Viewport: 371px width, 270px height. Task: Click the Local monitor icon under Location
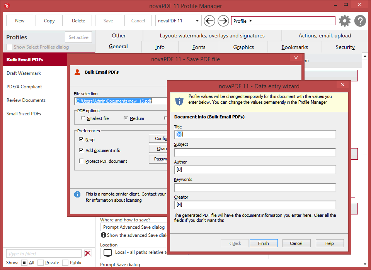pos(108,253)
